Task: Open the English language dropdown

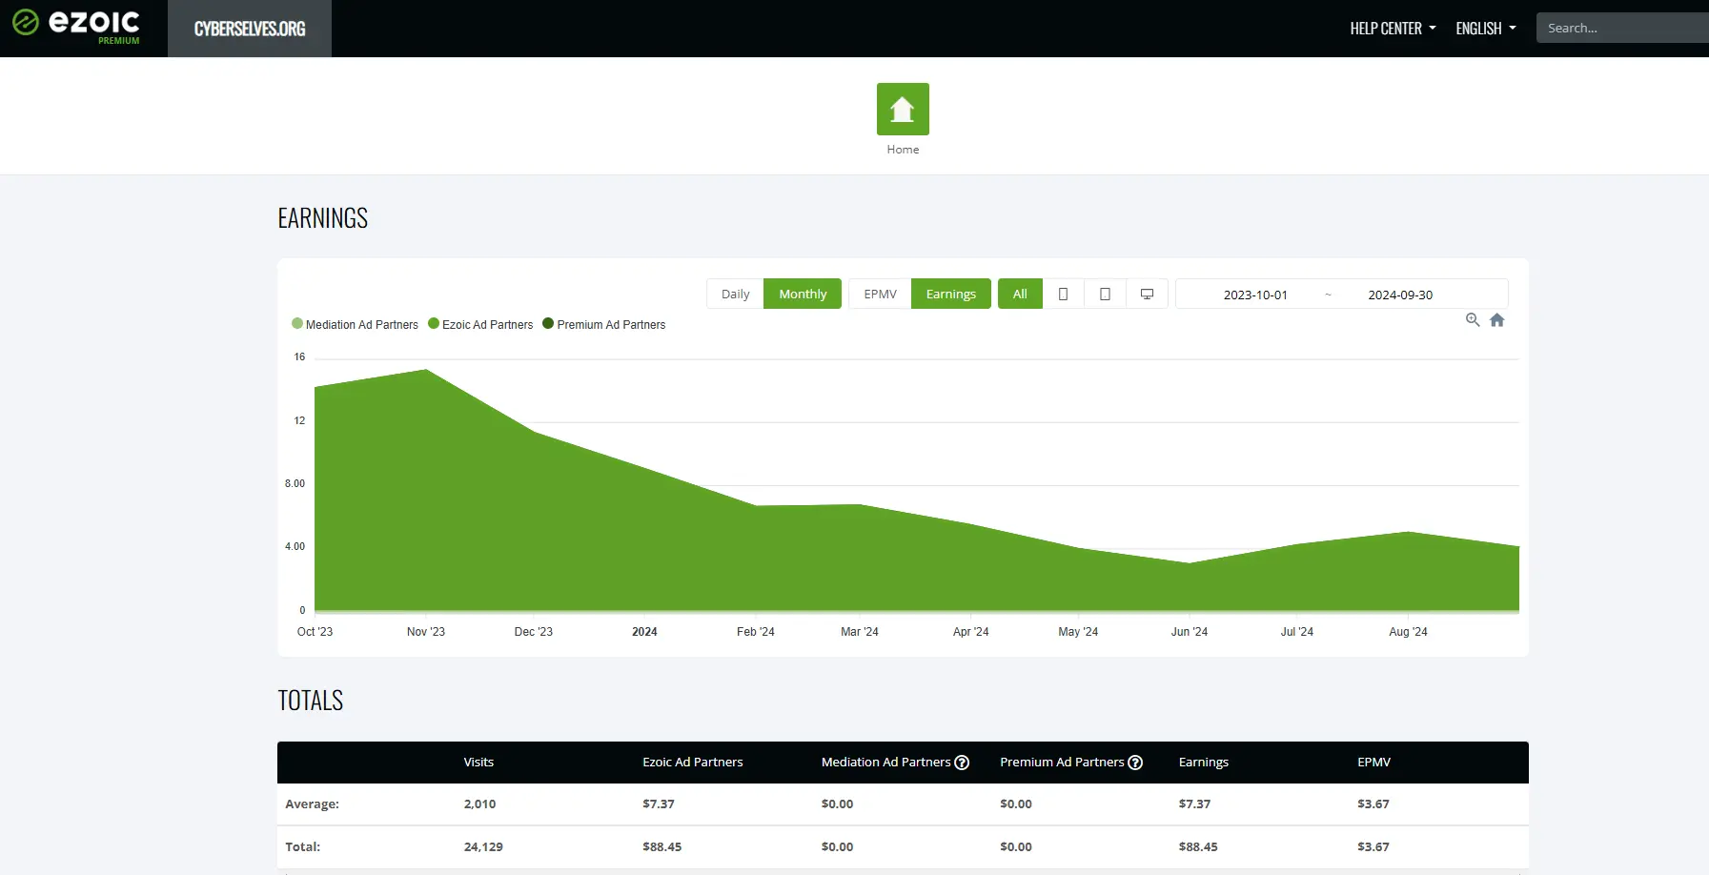Action: tap(1486, 29)
